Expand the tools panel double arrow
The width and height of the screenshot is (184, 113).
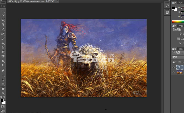coord(1,1)
